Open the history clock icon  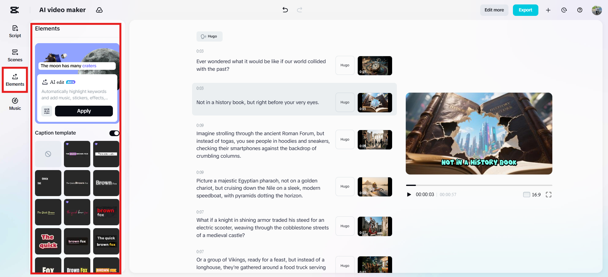pos(564,10)
